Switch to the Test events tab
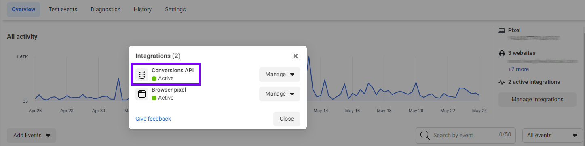 [63, 9]
